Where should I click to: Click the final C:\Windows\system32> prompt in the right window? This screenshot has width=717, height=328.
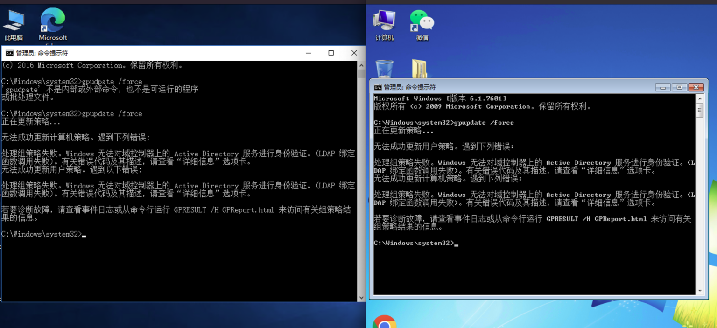click(414, 243)
